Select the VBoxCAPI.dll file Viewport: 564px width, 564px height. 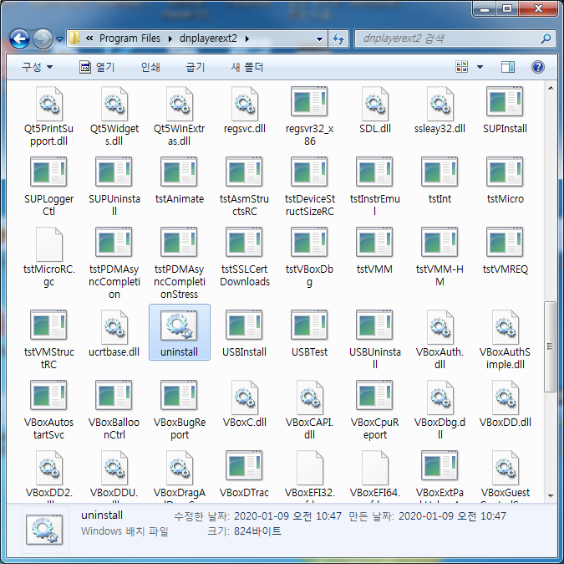(309, 410)
